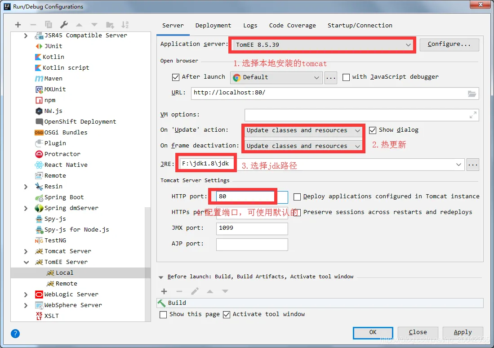The height and width of the screenshot is (348, 494).
Task: Expand the JSR45 Compatible Server node
Action: click(x=26, y=36)
